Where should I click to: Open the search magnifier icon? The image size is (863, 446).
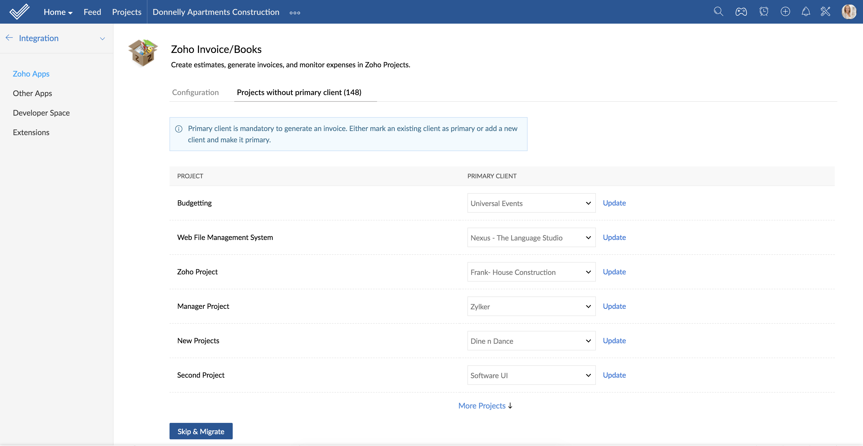click(718, 12)
